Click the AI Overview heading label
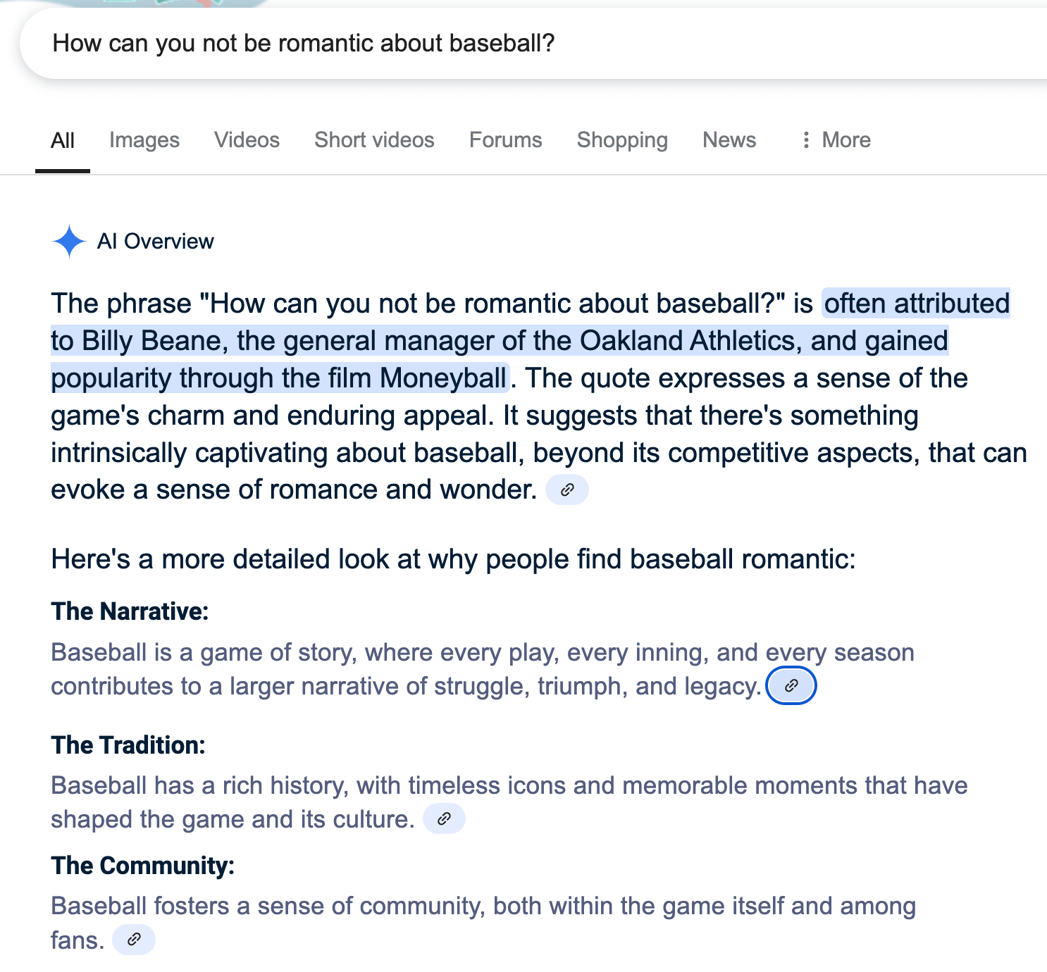The image size is (1047, 972). tap(155, 242)
